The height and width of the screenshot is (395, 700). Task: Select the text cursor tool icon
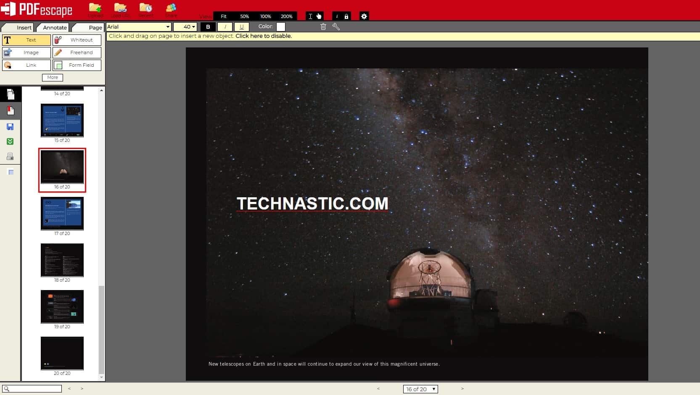310,16
